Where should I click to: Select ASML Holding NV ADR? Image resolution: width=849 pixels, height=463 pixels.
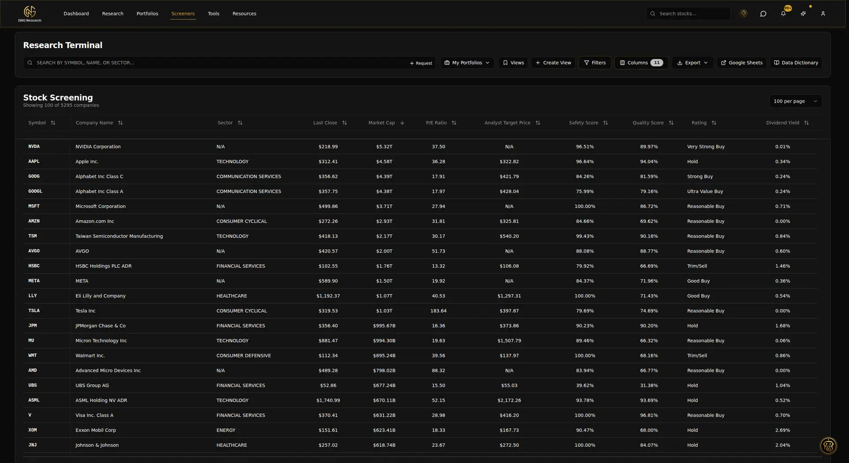[x=101, y=401]
